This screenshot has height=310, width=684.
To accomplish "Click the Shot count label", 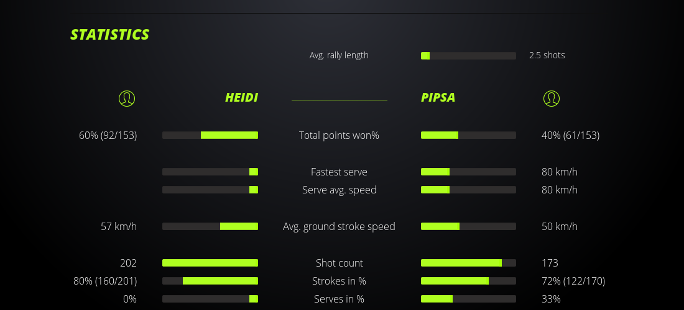I will tap(339, 263).
